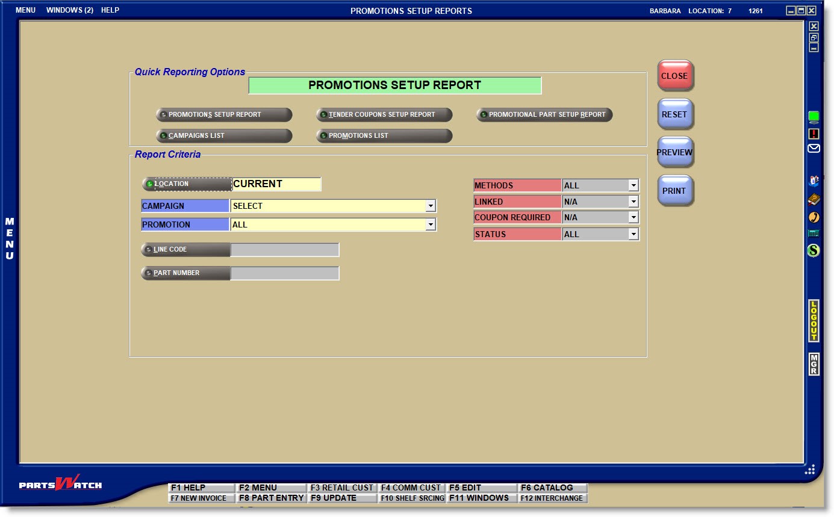Viewport: 834px width, 517px height.
Task: Open the mail envelope icon
Action: tap(814, 148)
